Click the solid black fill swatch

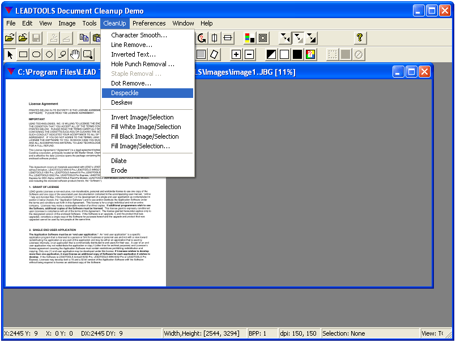pyautogui.click(x=297, y=54)
